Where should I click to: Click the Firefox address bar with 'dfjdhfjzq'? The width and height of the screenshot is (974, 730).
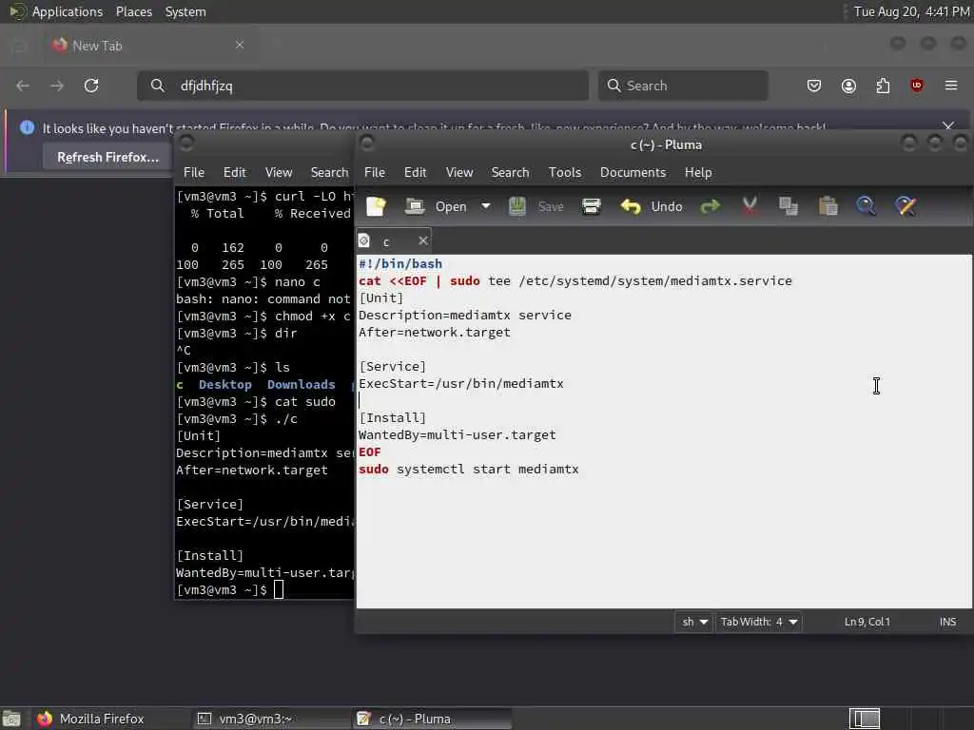point(362,86)
